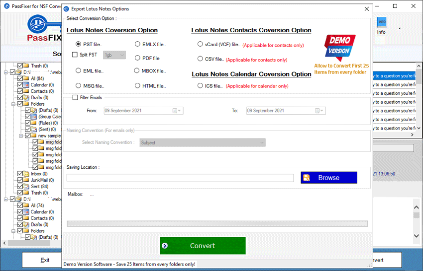Click the Group Calendar folder icon

[x=34, y=117]
